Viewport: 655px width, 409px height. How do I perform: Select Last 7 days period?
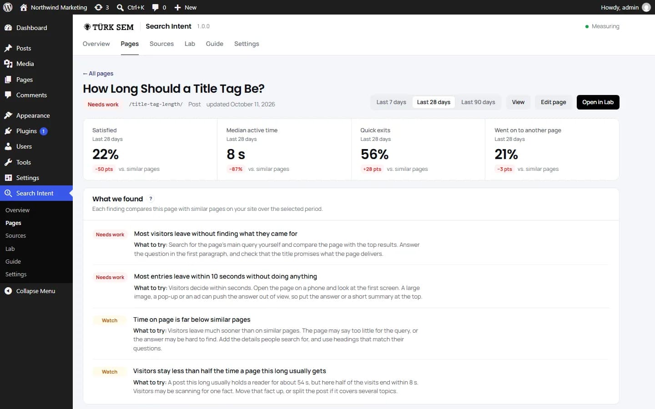coord(391,102)
